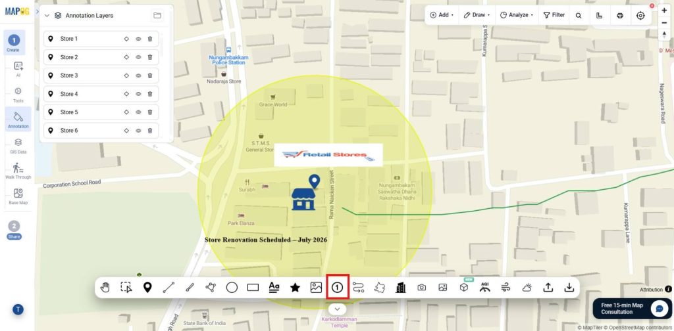Open the AQI air quality tool
674x331 pixels.
[x=485, y=287]
